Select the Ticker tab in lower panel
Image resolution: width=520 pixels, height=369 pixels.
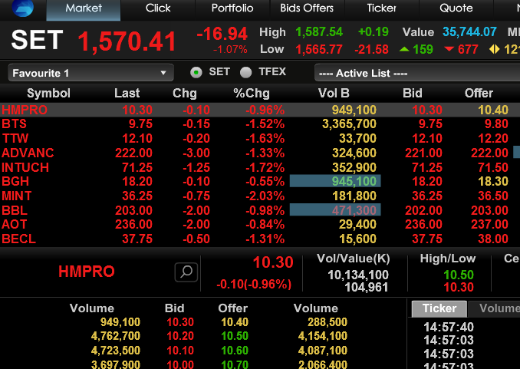pos(439,308)
